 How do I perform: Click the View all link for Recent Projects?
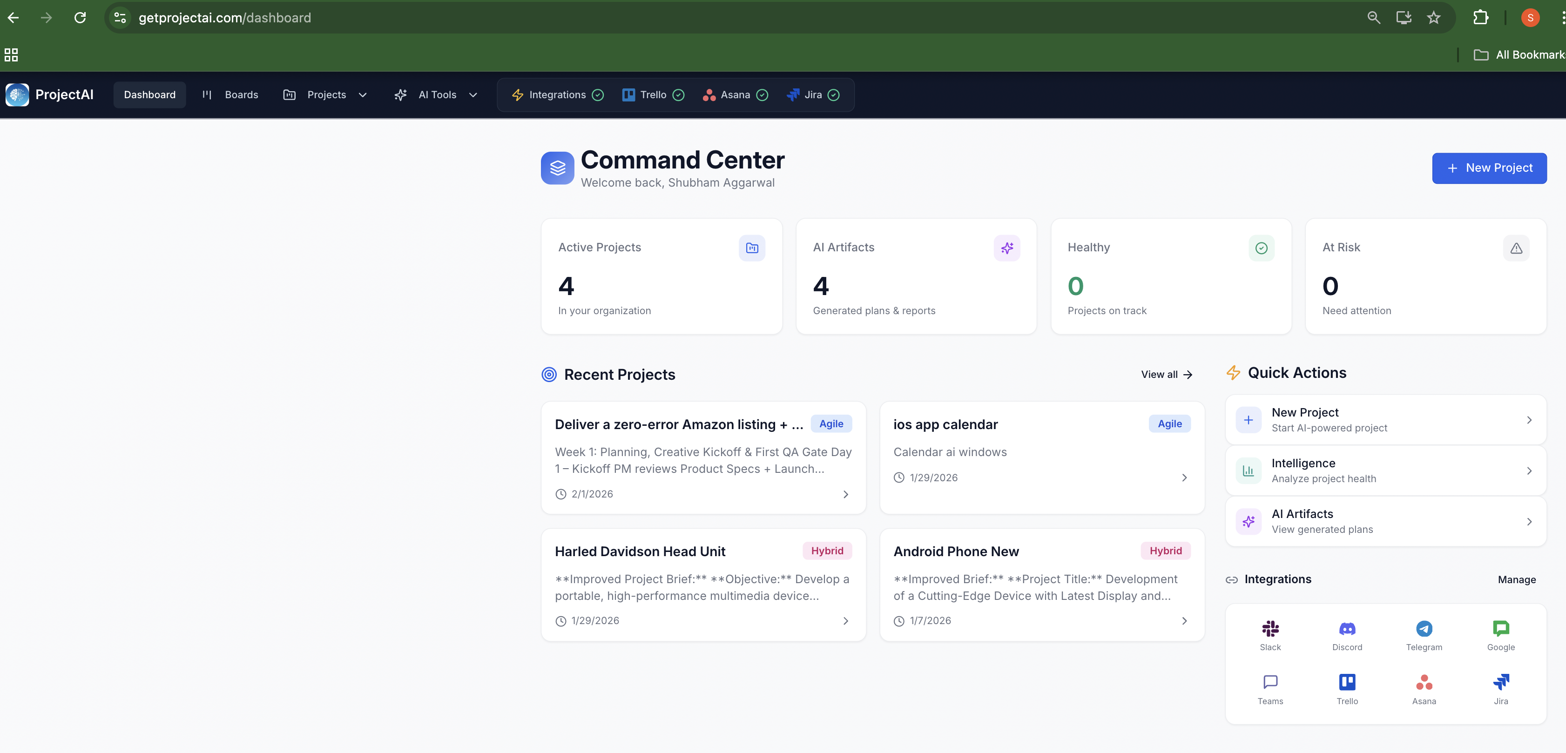click(1165, 374)
